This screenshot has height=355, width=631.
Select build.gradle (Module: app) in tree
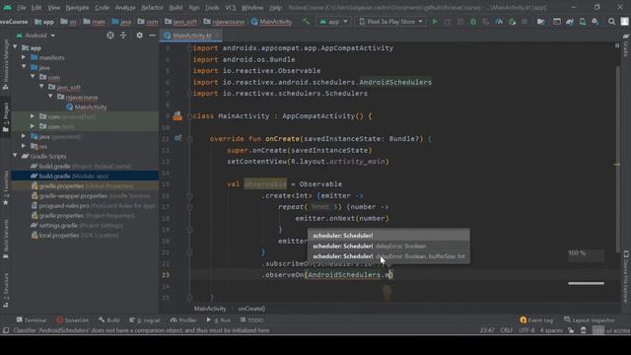click(x=69, y=176)
